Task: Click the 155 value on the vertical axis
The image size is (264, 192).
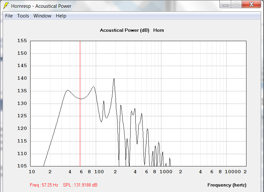Action: tap(22, 40)
